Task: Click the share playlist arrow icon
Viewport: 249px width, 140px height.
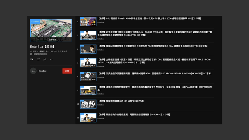Action: pos(44,59)
